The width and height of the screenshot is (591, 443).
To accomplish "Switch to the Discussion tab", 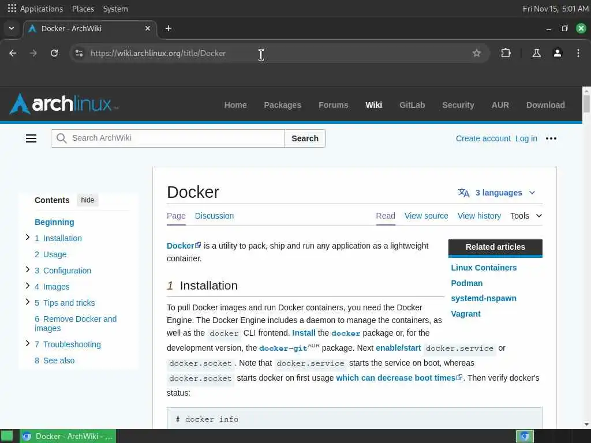I will point(215,216).
